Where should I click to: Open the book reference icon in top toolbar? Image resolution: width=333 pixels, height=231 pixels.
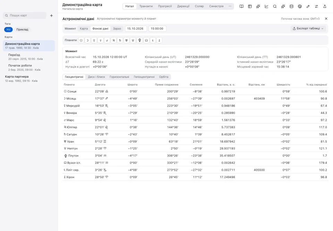241,6
